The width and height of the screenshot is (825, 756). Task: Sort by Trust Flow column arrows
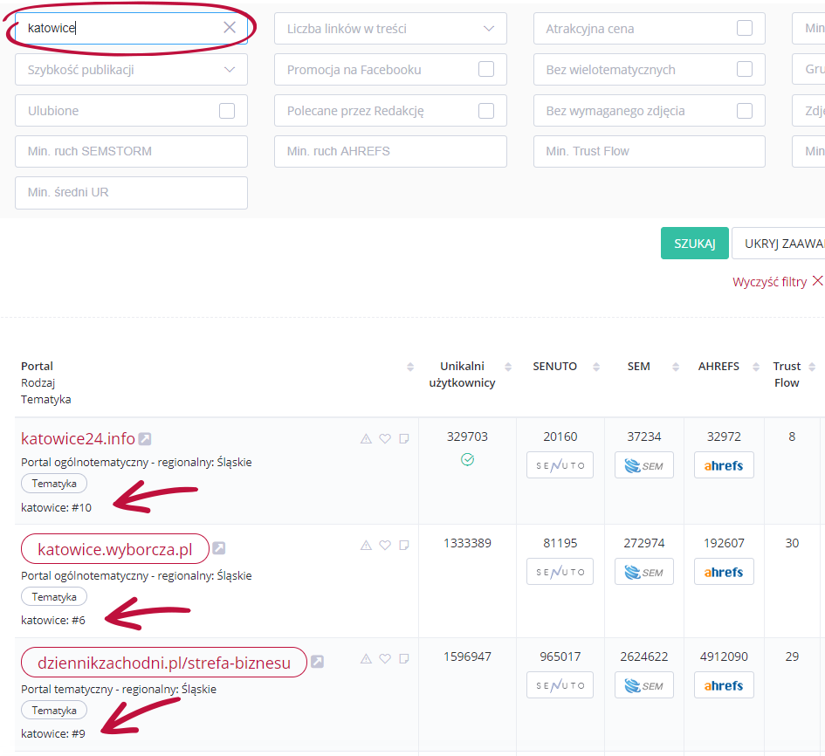[x=812, y=367]
